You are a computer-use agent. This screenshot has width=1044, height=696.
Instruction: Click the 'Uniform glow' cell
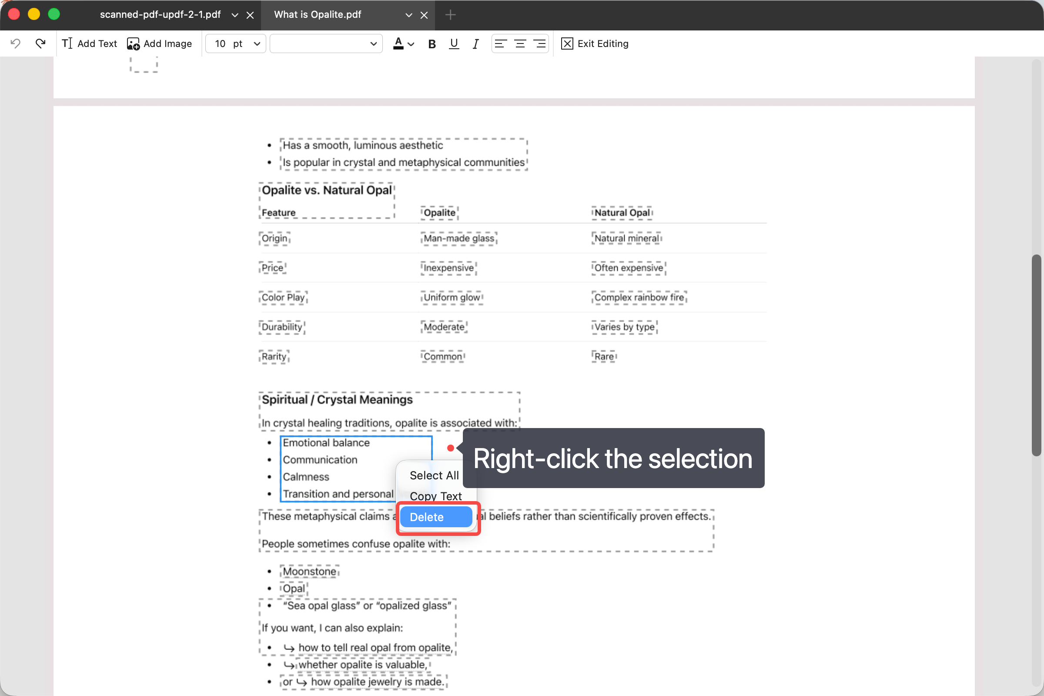tap(452, 298)
